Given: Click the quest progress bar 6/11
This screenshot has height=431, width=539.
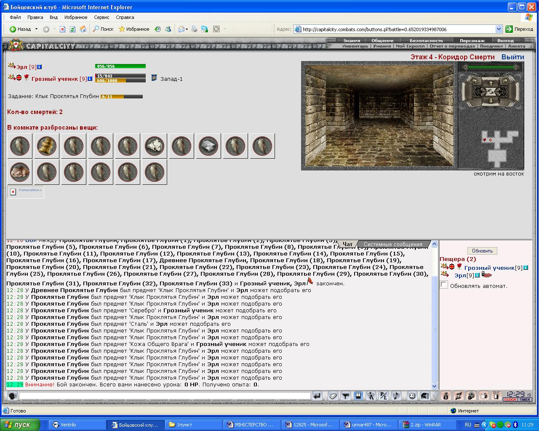Looking at the screenshot, I should coord(122,96).
